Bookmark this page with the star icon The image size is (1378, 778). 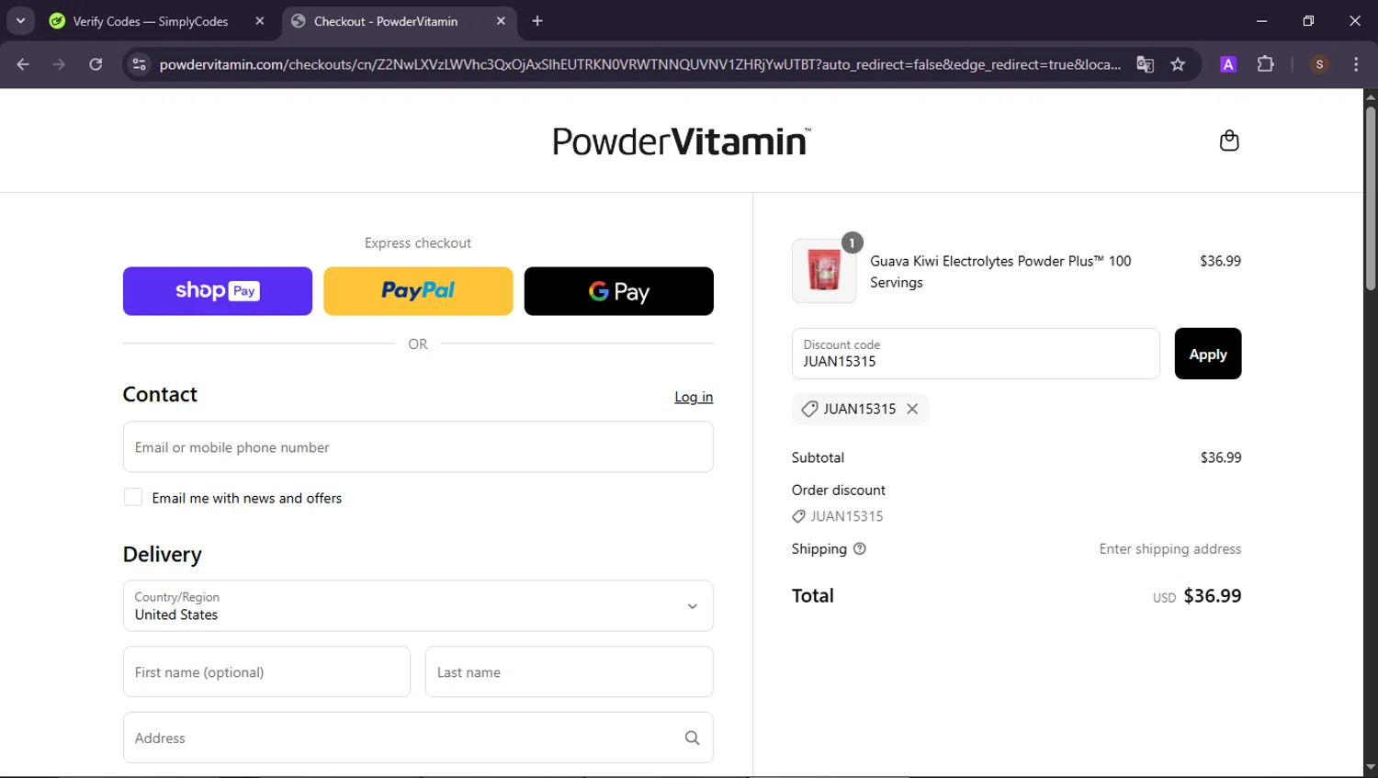coord(1178,64)
